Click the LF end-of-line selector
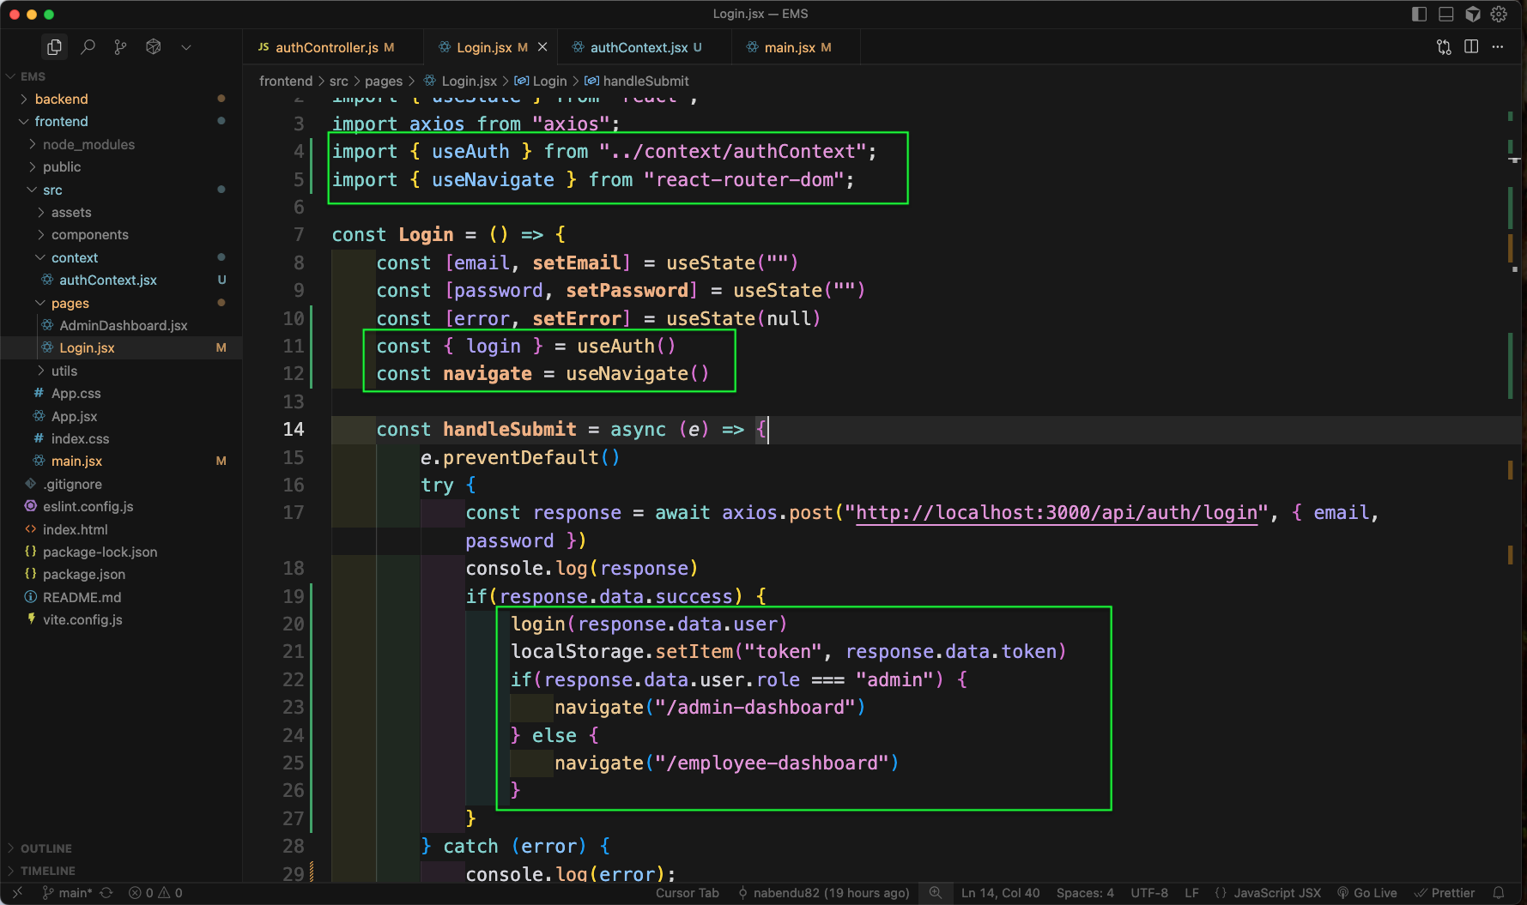 point(1191,893)
